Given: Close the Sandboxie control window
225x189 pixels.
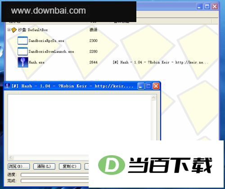Looking at the screenshot, I should [215, 6].
